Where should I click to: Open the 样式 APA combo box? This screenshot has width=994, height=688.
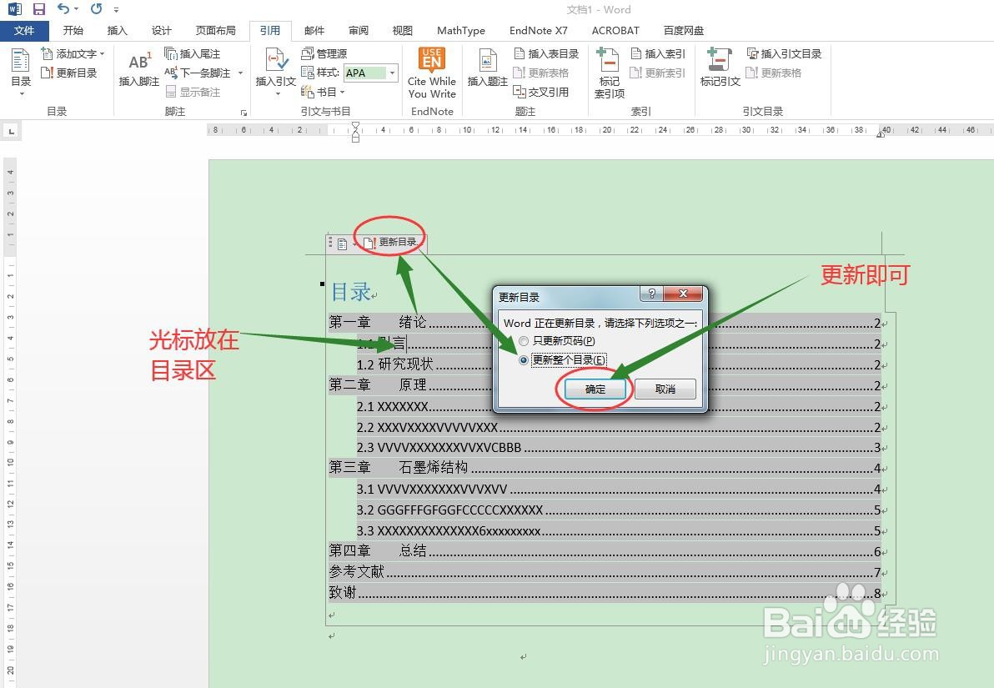pos(371,73)
